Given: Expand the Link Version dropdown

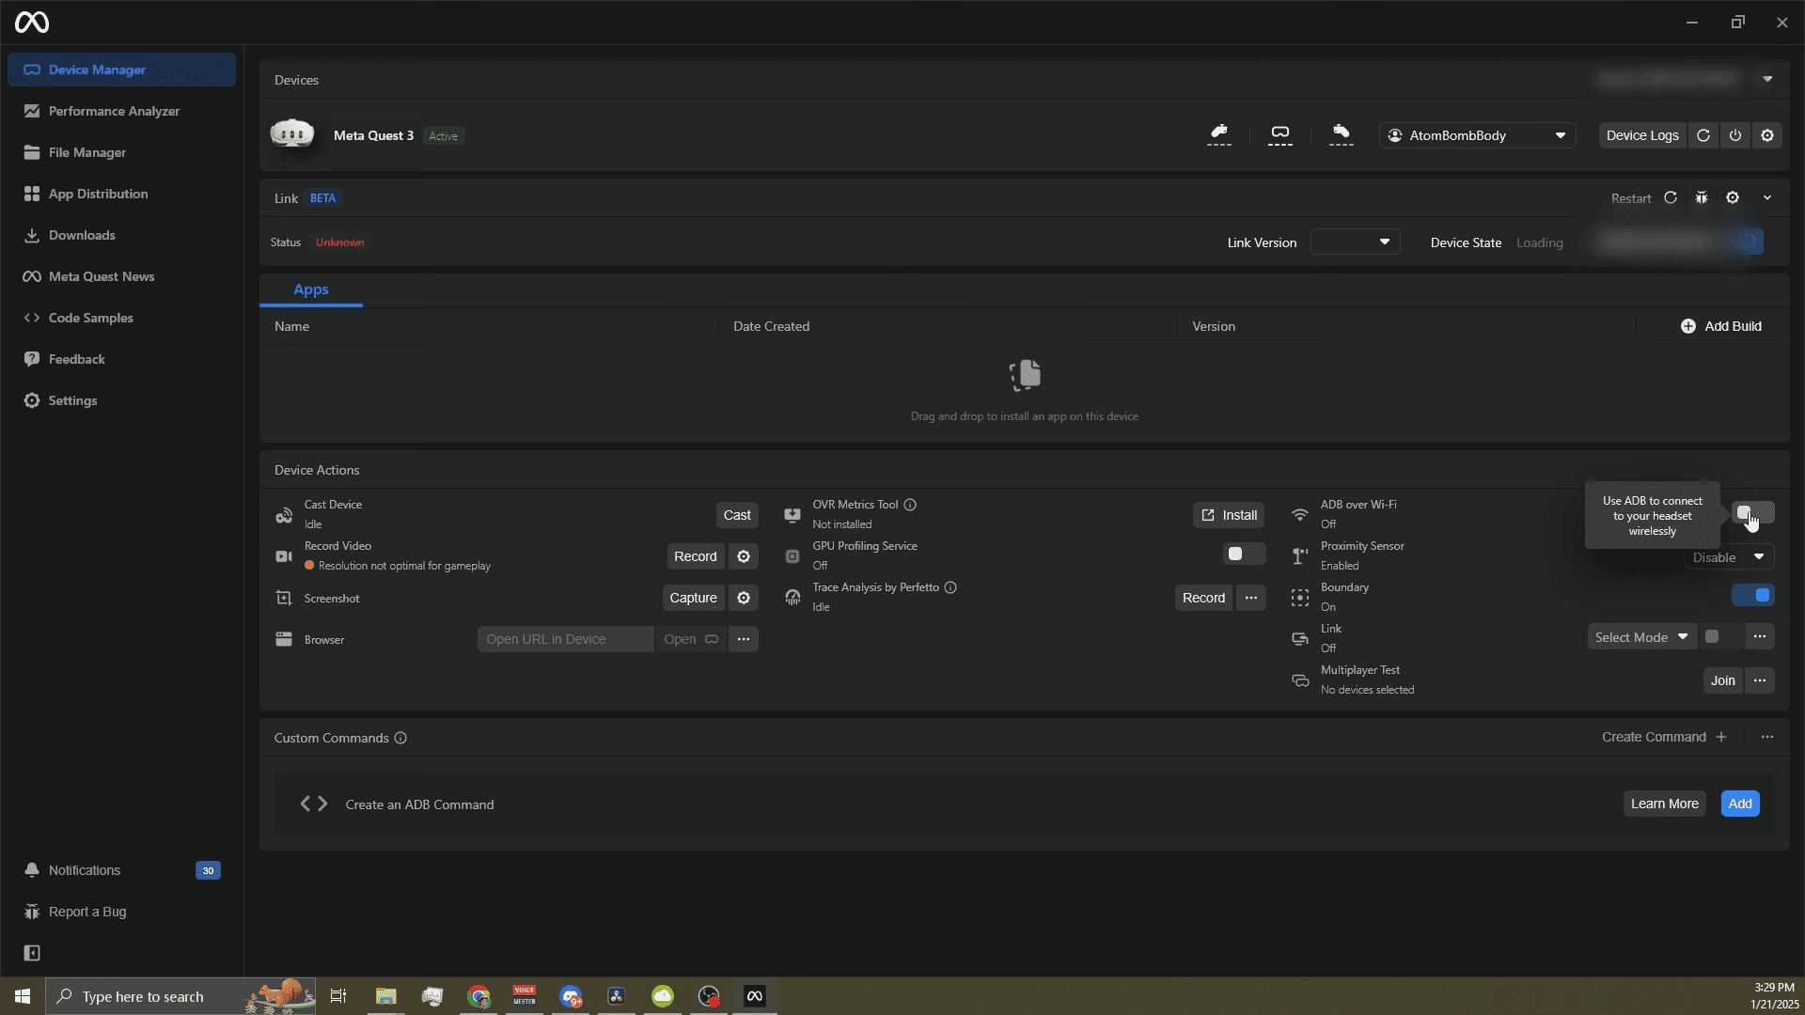Looking at the screenshot, I should 1355,242.
